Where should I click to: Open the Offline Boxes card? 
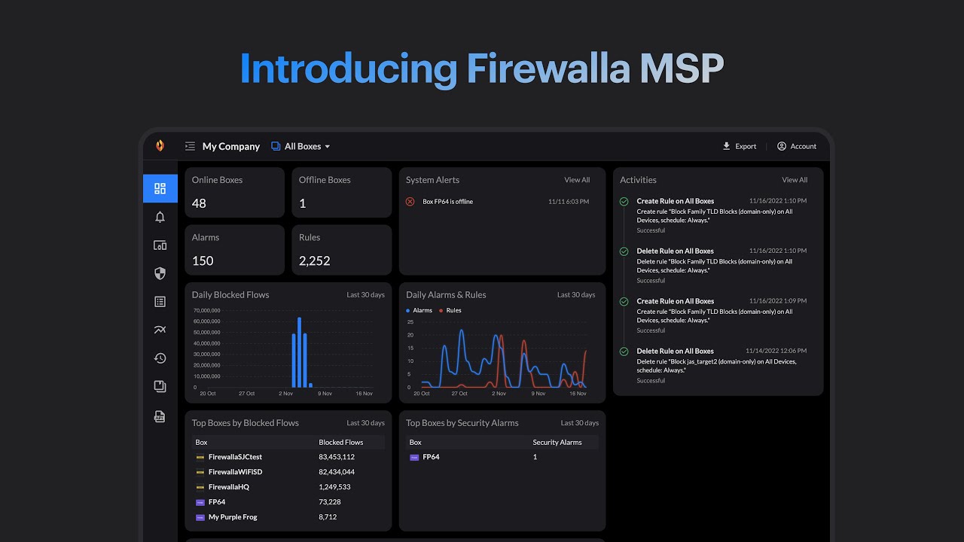coord(342,193)
